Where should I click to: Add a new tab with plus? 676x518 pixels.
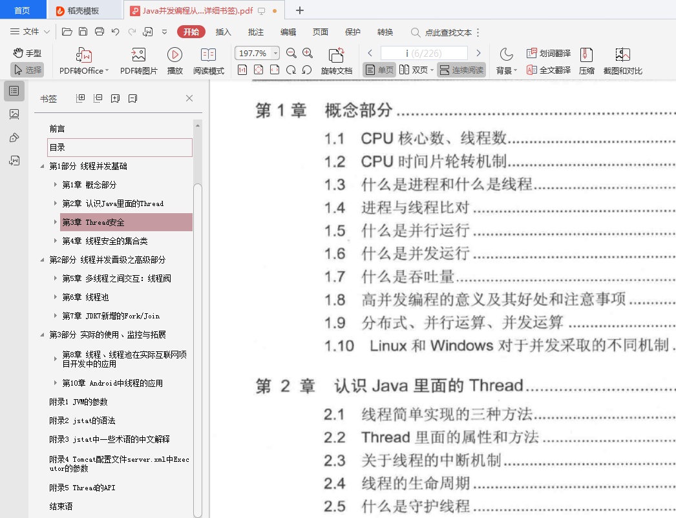pyautogui.click(x=300, y=10)
